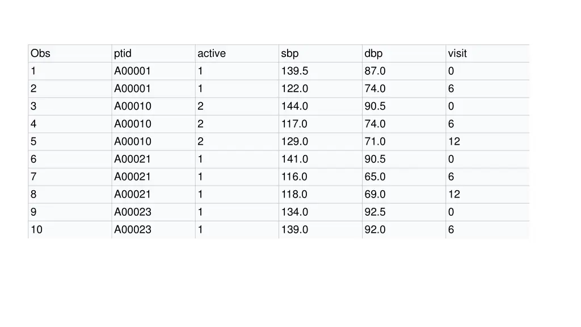The height and width of the screenshot is (327, 581).
Task: Click dbp value 65.0
Action: (x=375, y=177)
